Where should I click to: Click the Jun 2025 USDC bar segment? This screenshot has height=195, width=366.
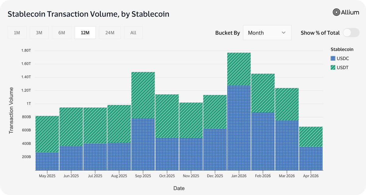click(x=71, y=158)
